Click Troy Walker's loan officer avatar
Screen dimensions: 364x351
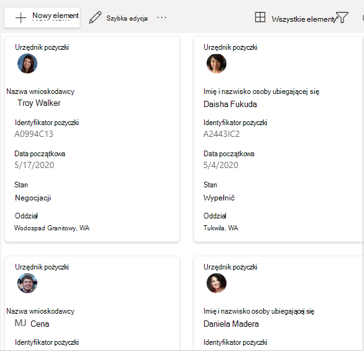[x=27, y=63]
